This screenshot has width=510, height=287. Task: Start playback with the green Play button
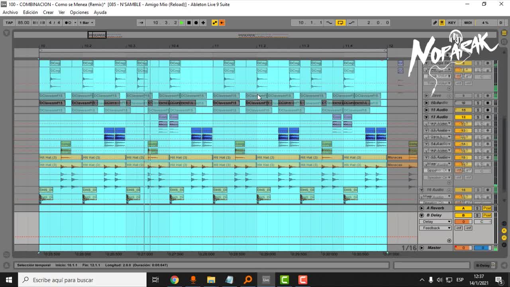[x=182, y=23]
